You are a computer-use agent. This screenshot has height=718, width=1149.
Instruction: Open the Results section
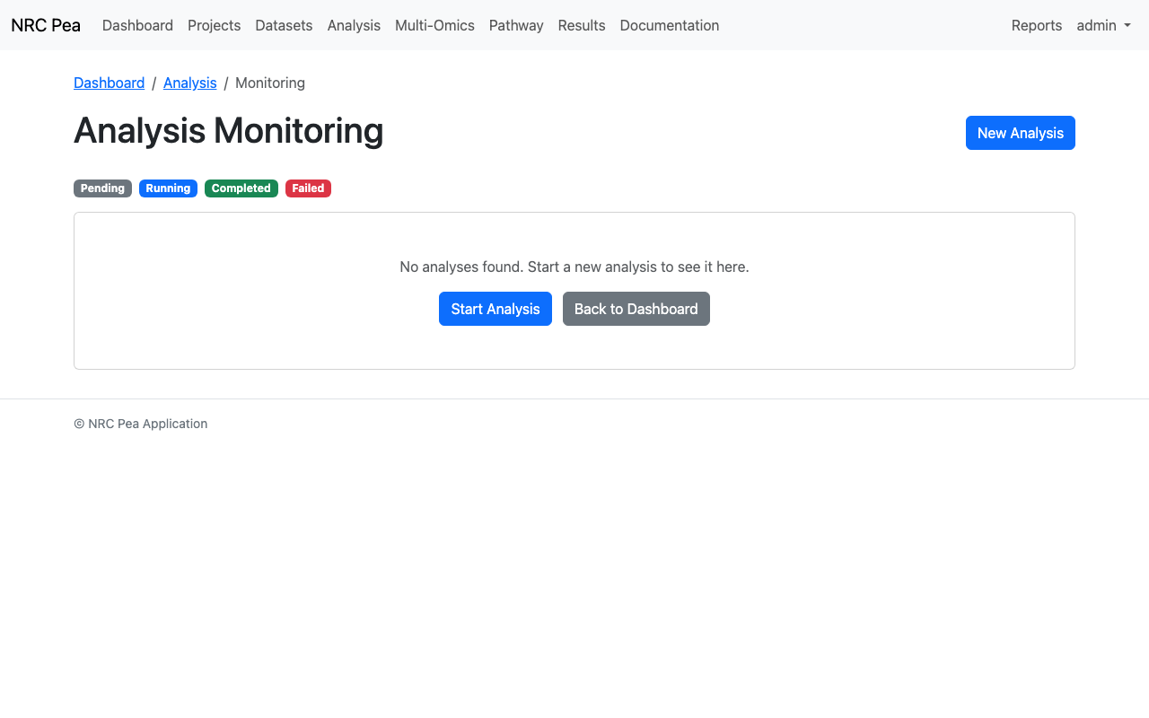pyautogui.click(x=582, y=26)
